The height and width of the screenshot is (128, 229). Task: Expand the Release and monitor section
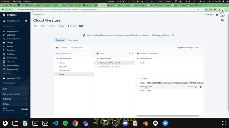[15, 94]
